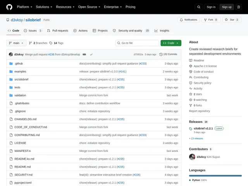Open the green Code dropdown button
Screen dimensions: 248x186
click(x=171, y=43)
